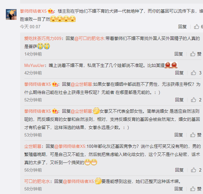Viewport: 203px width, 194px height.
Task: Thumbs-up 尘世朝暮's 56分钟前 reply
Action: [x=194, y=170]
